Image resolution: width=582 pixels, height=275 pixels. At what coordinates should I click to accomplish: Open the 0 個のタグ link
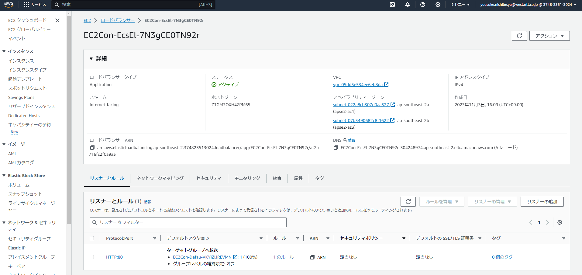pyautogui.click(x=502, y=257)
